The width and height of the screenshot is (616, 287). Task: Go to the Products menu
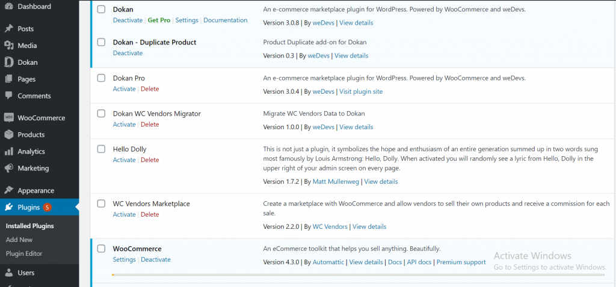pos(31,134)
